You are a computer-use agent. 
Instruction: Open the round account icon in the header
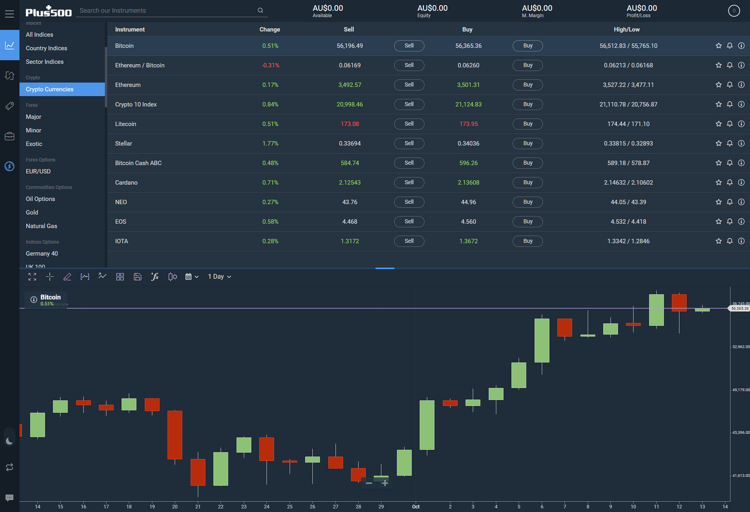click(x=734, y=10)
